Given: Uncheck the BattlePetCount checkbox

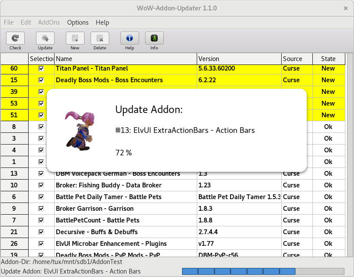Looking at the screenshot, I should 41,220.
